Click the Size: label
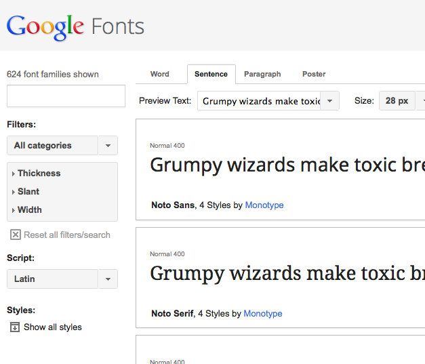Screen dimensions: 425x364 [x=364, y=101]
